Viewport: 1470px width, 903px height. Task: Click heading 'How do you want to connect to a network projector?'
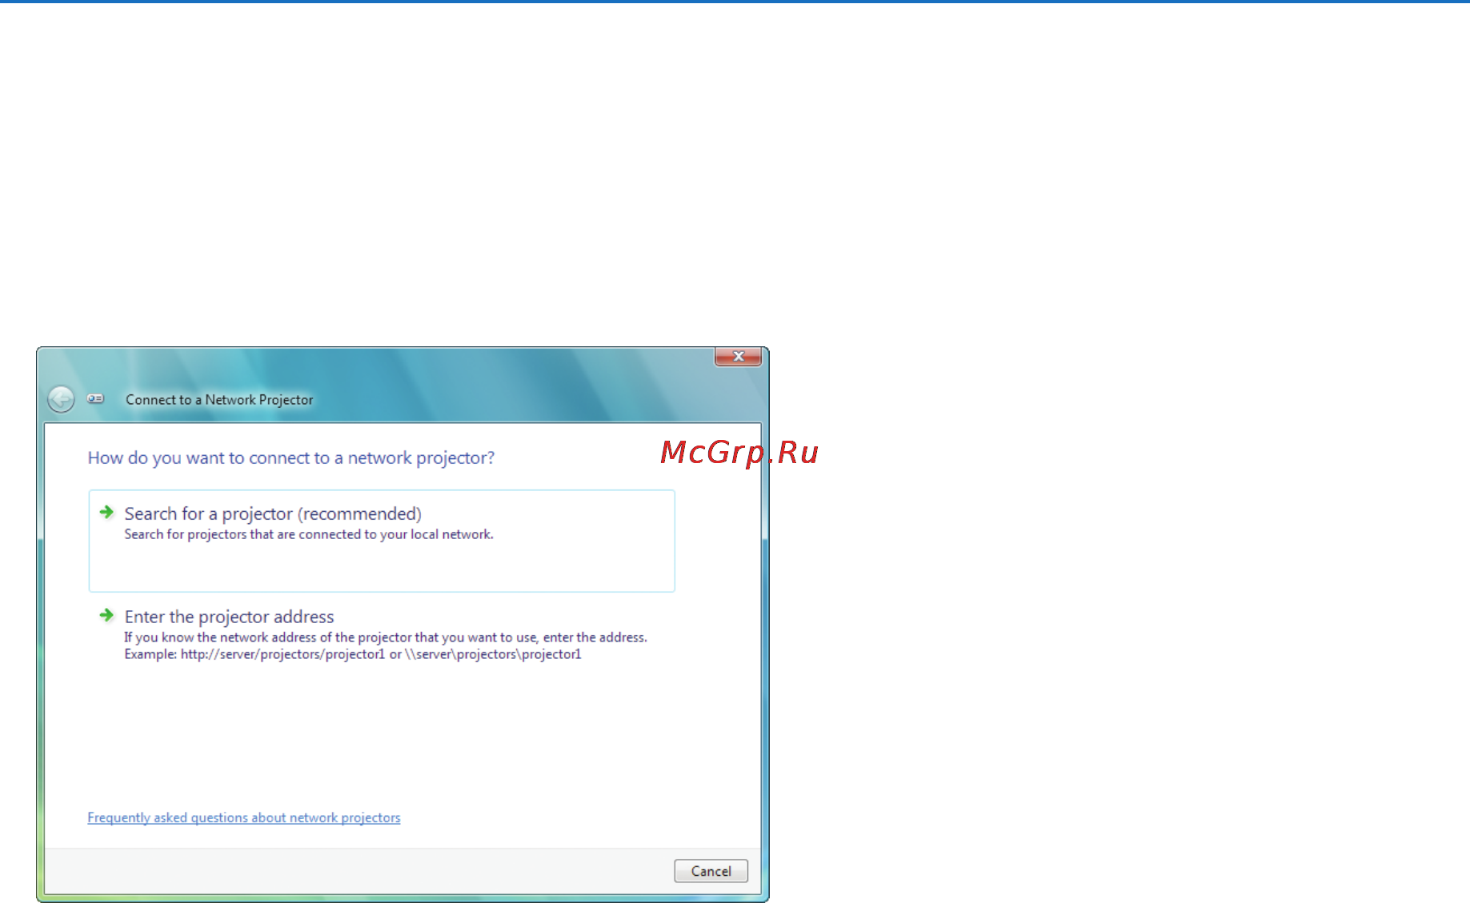click(x=291, y=457)
